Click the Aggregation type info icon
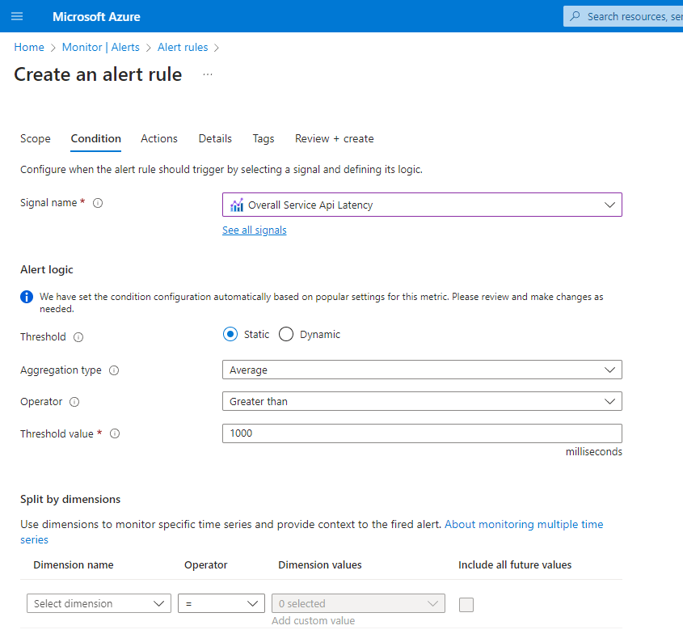This screenshot has height=634, width=683. [x=113, y=370]
